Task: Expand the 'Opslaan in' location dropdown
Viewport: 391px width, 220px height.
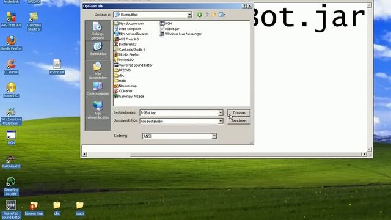Action: [x=189, y=15]
